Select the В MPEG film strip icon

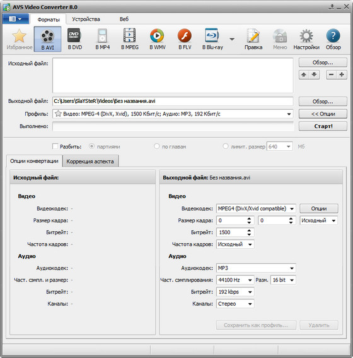(x=130, y=39)
